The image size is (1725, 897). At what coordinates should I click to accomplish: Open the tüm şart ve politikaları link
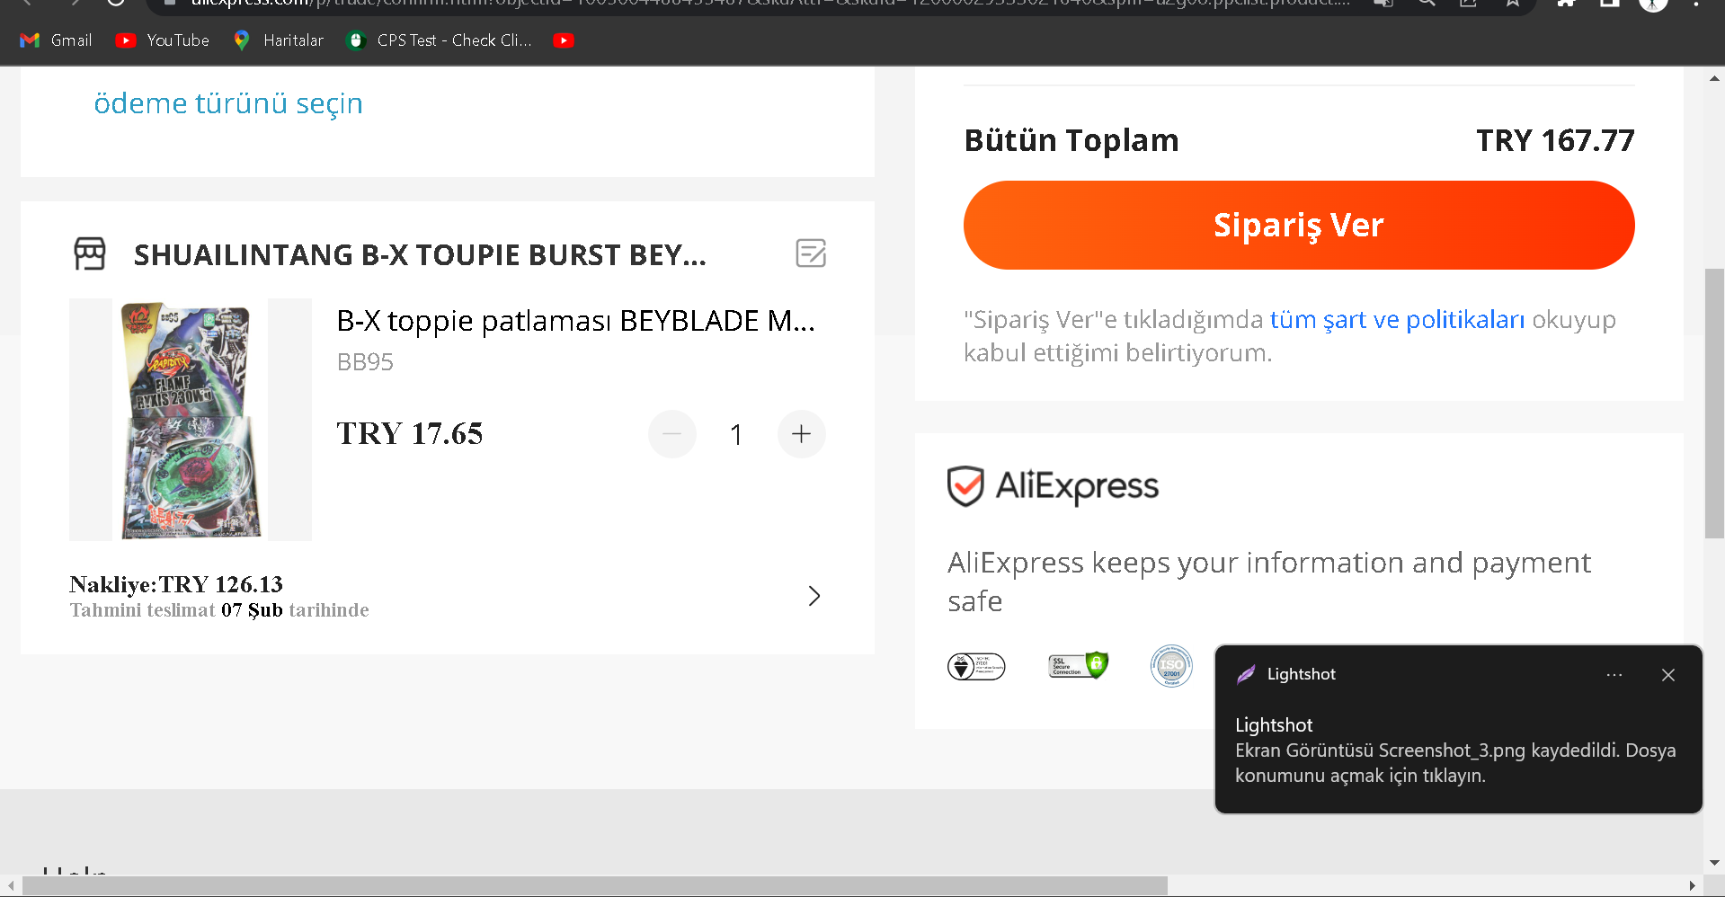tap(1397, 320)
